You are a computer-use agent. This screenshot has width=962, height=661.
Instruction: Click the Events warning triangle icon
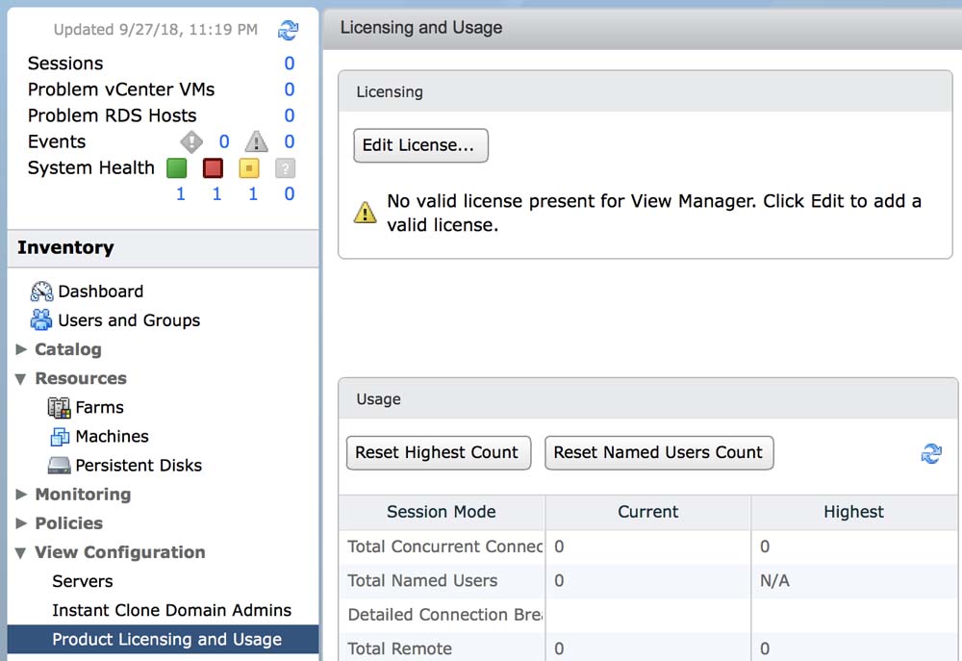[255, 142]
